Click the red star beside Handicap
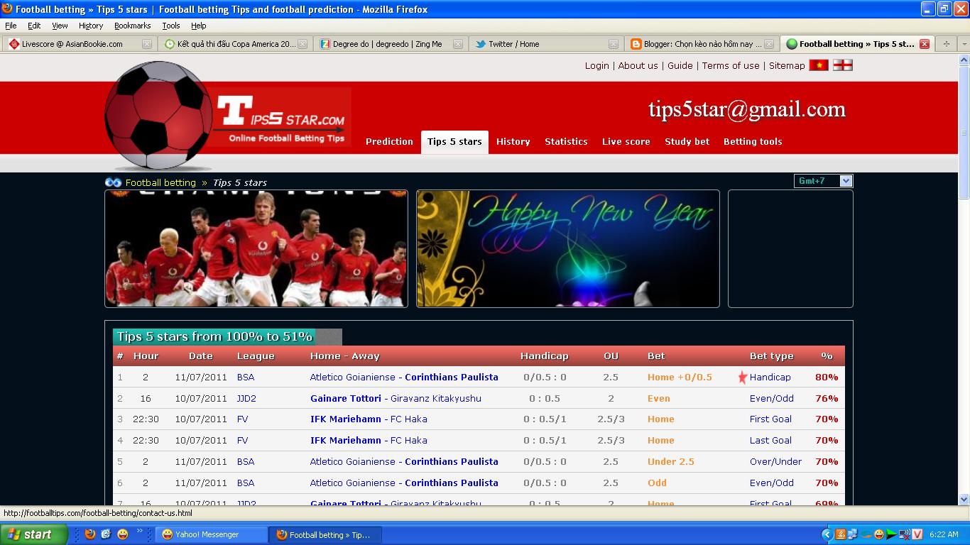The width and height of the screenshot is (970, 545). [x=743, y=378]
